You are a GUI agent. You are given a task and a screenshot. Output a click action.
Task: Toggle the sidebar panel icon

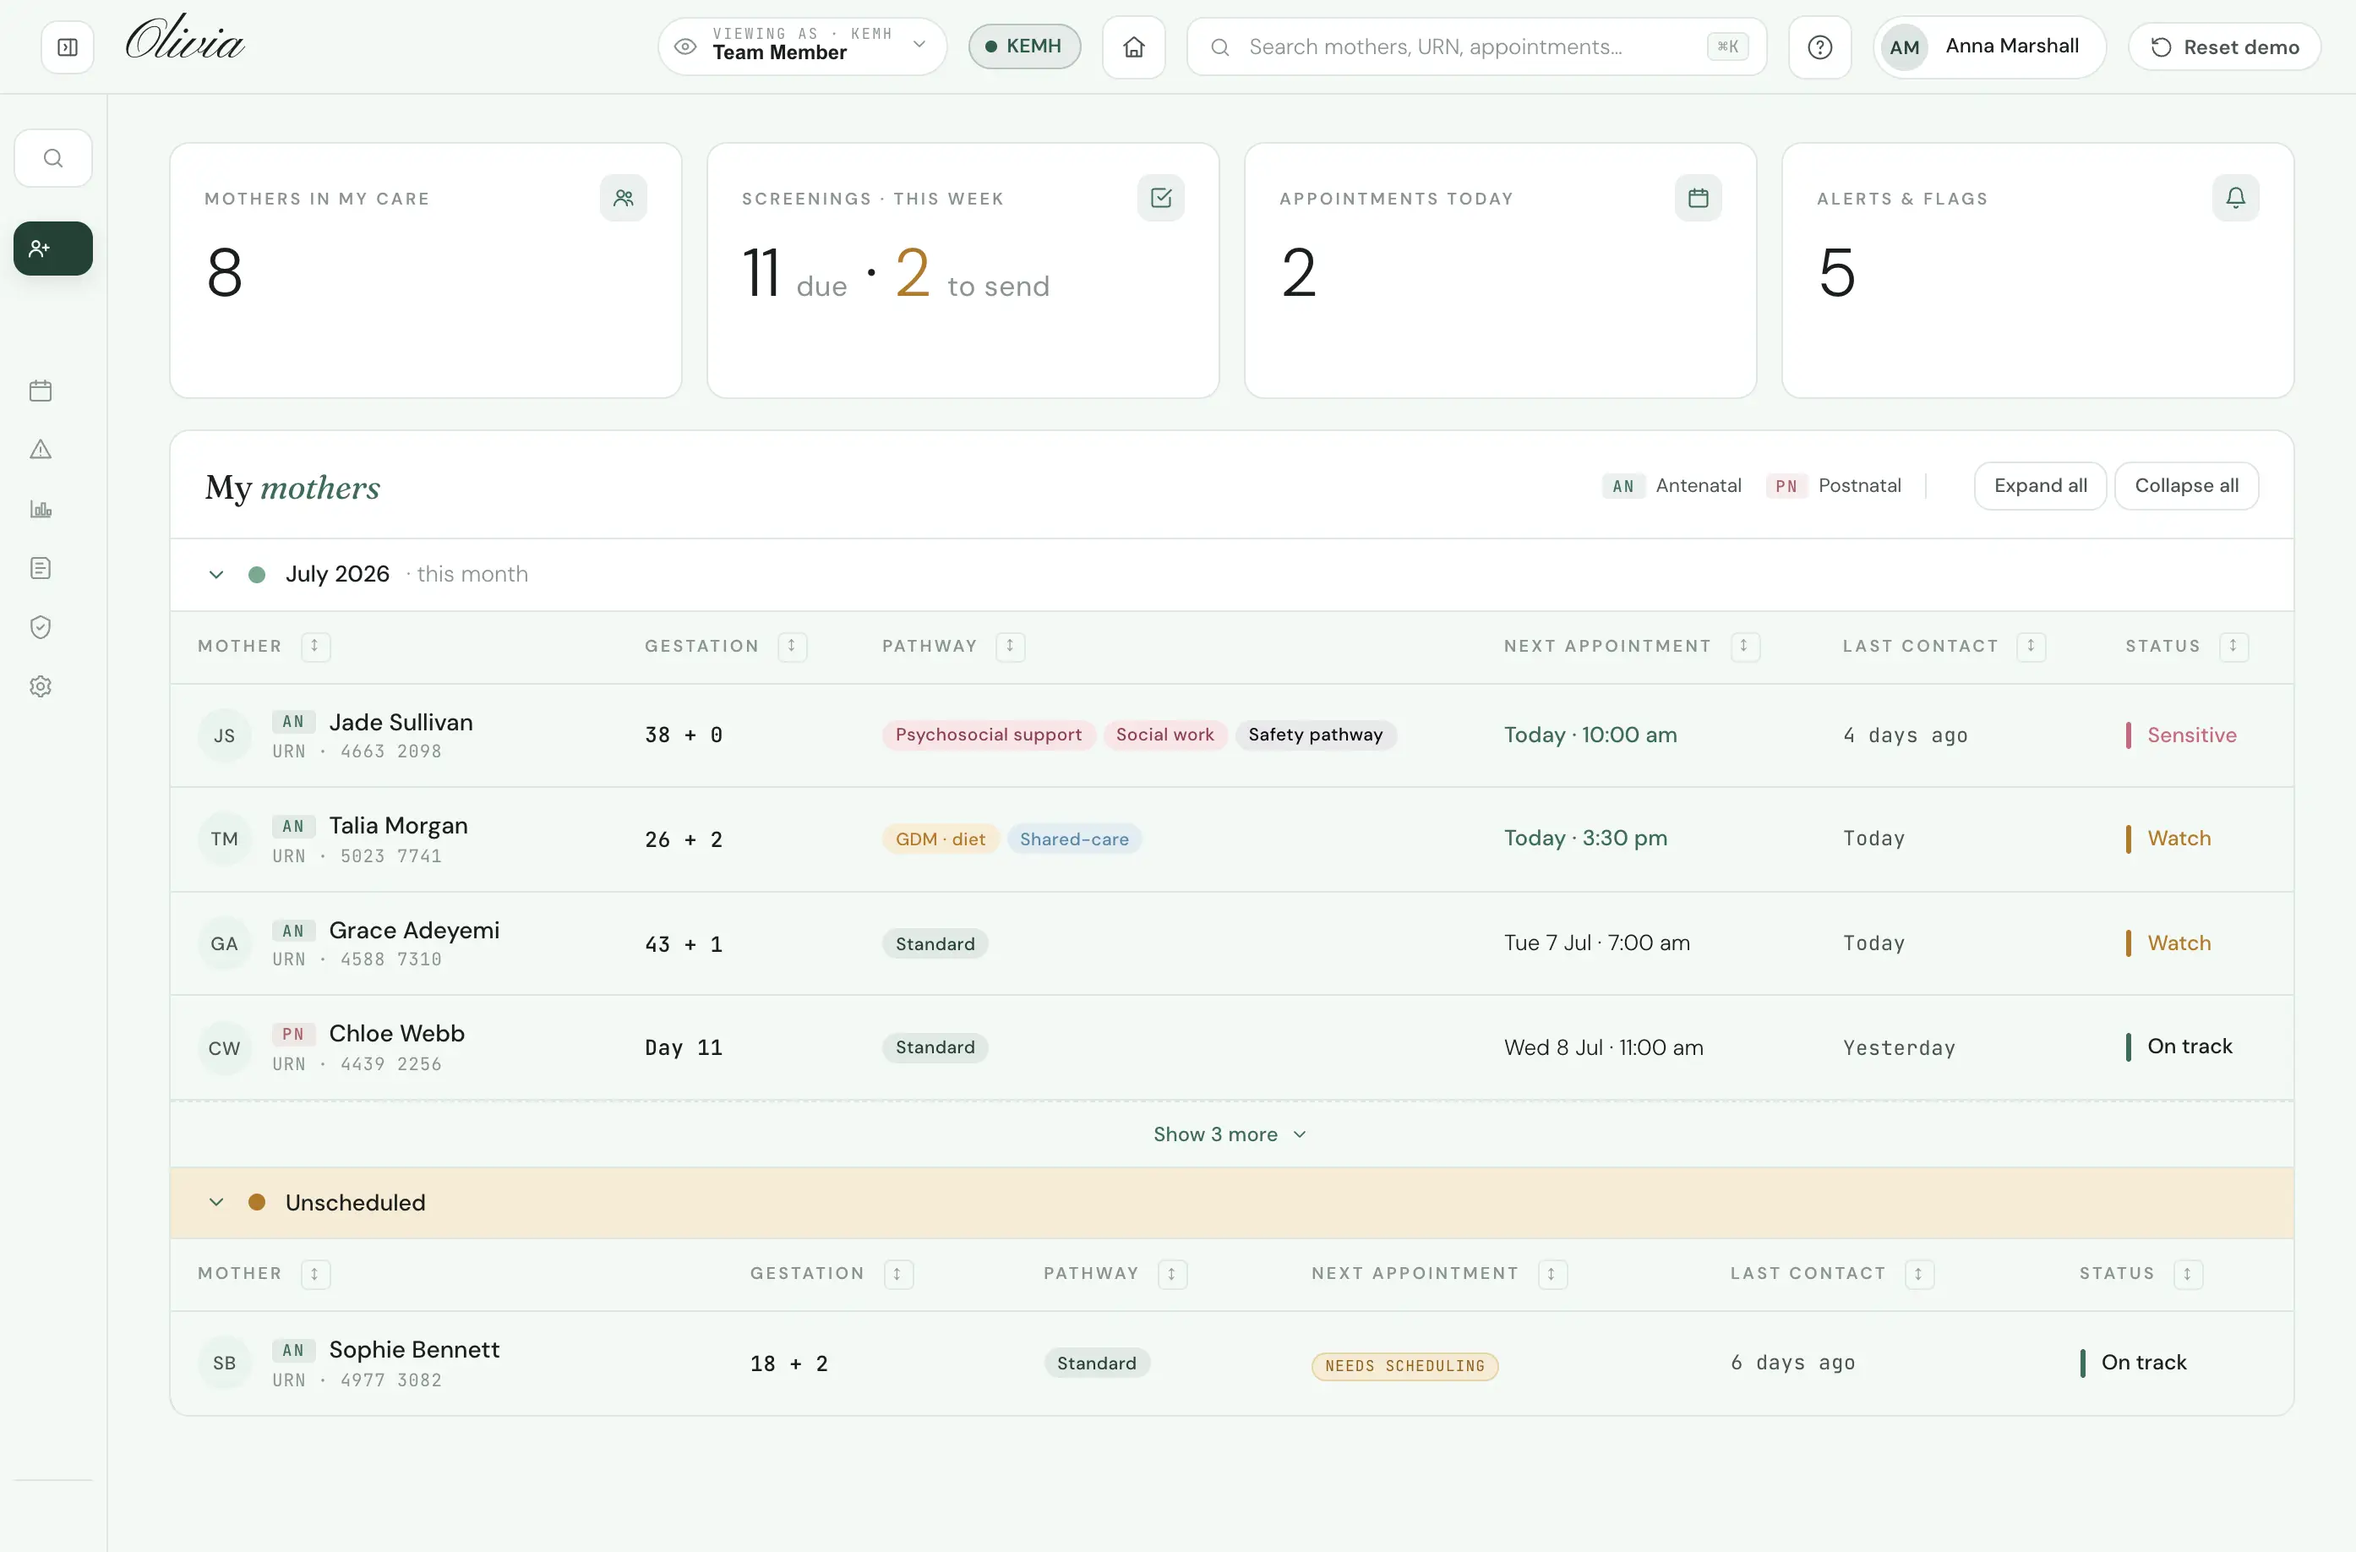68,46
